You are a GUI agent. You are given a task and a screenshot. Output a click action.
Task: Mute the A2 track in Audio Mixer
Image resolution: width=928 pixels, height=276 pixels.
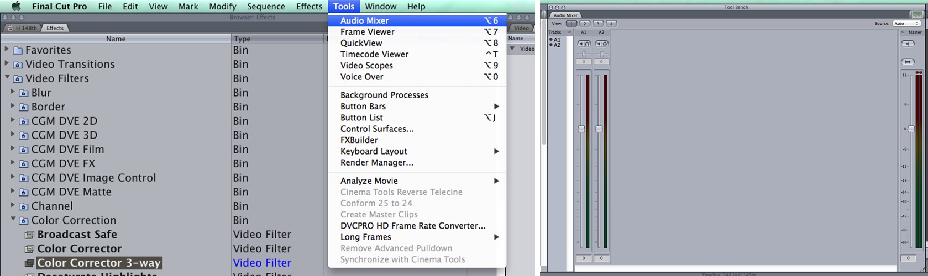[x=599, y=44]
